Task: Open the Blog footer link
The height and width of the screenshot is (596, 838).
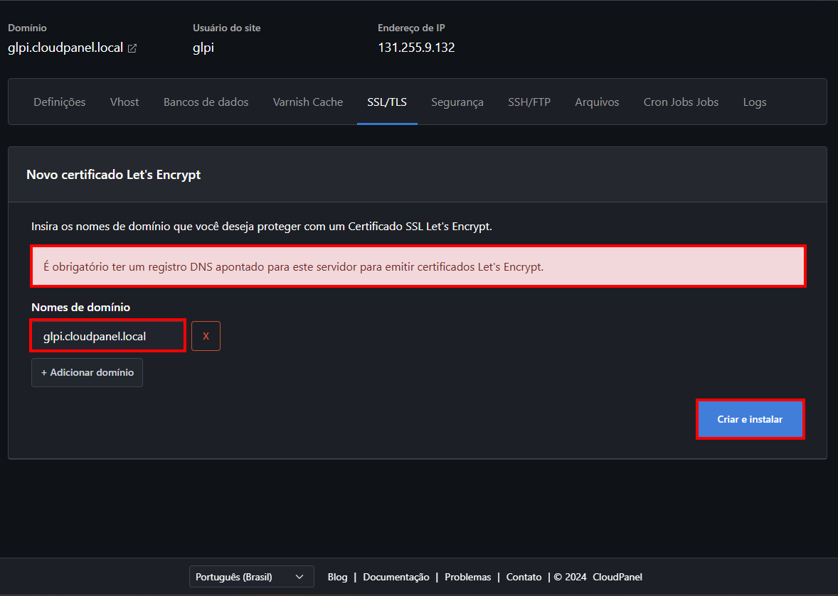Action: coord(337,577)
